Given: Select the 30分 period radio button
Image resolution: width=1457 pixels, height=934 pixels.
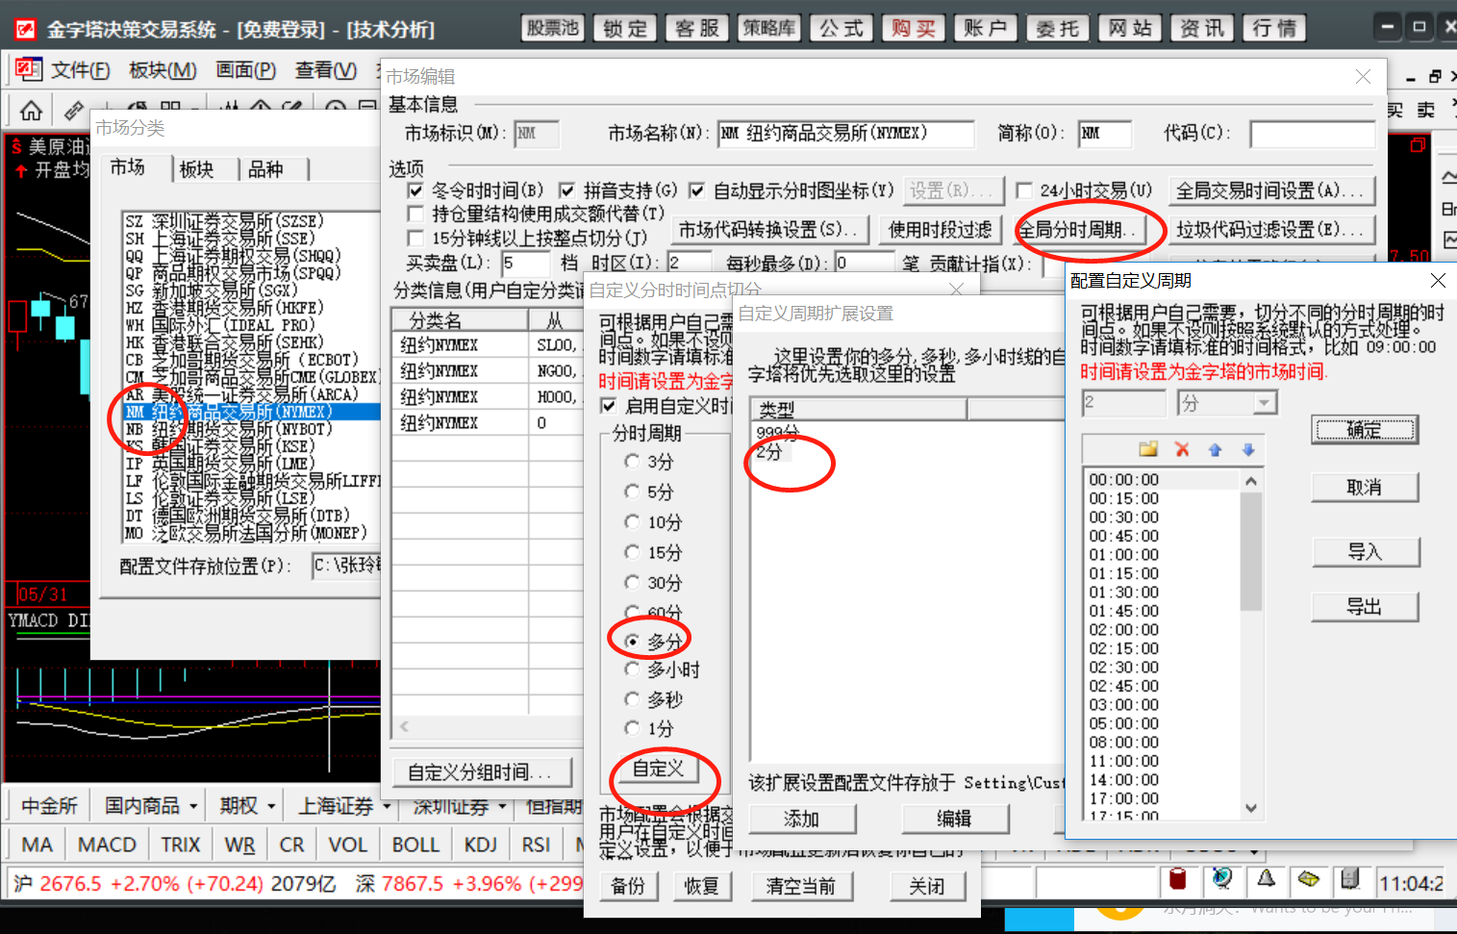Looking at the screenshot, I should click(632, 582).
